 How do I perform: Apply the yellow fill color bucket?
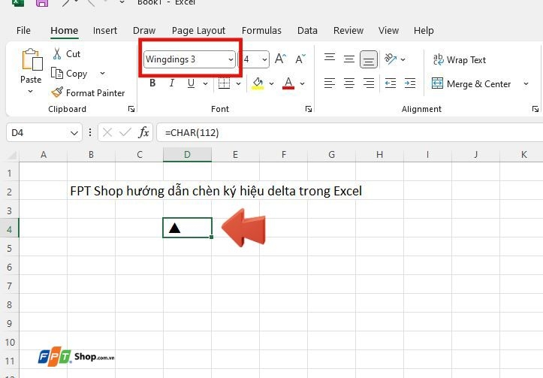coord(258,83)
